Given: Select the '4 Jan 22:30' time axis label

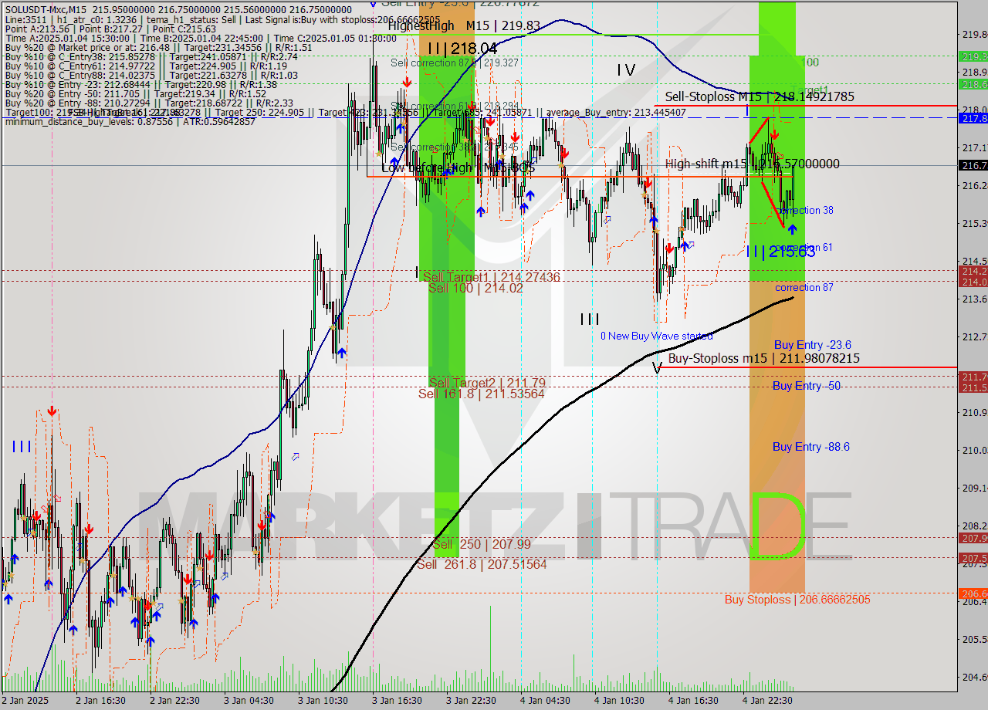Looking at the screenshot, I should tap(767, 701).
